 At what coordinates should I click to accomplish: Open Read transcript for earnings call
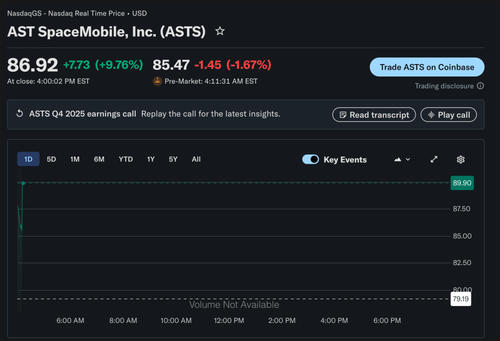pyautogui.click(x=374, y=115)
